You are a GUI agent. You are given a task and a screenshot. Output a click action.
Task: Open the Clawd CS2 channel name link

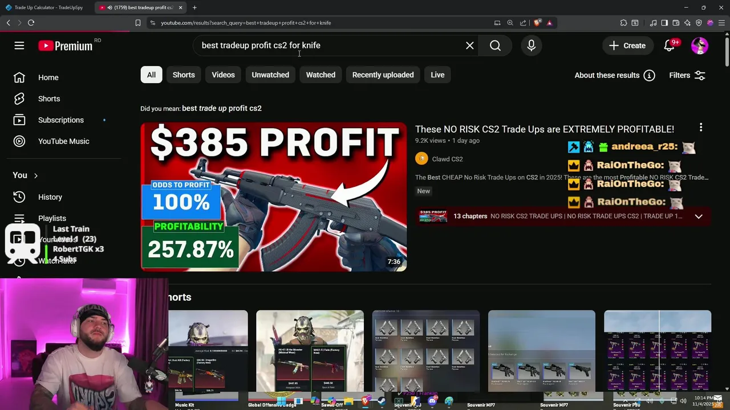tap(447, 159)
